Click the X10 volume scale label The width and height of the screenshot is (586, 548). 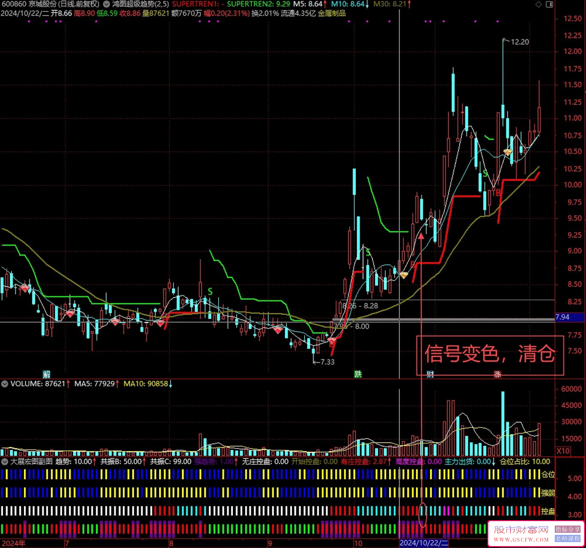coord(563,451)
